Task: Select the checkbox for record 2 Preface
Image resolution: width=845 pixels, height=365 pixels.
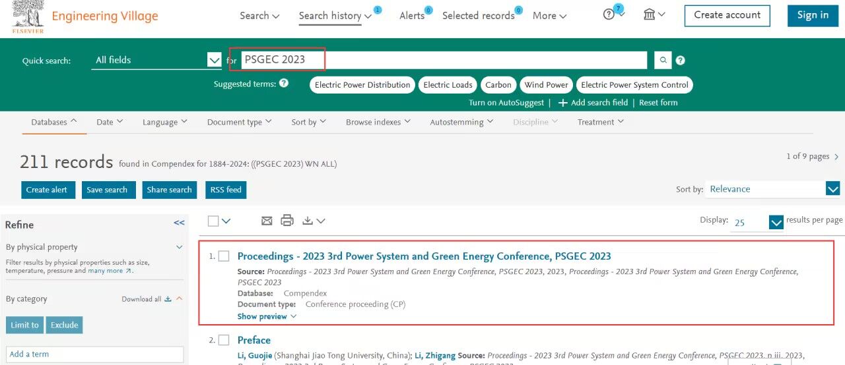Action: (x=224, y=340)
